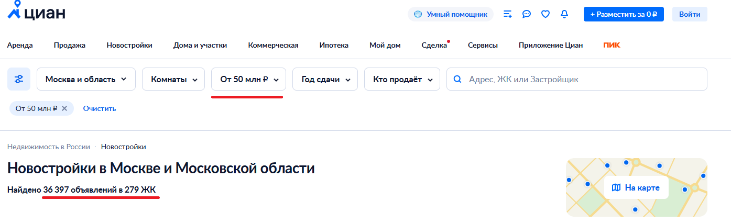Remove the 'От 50 млн ₽' filter chip

64,108
